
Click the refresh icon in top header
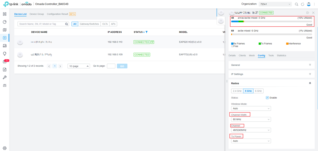(303, 4)
